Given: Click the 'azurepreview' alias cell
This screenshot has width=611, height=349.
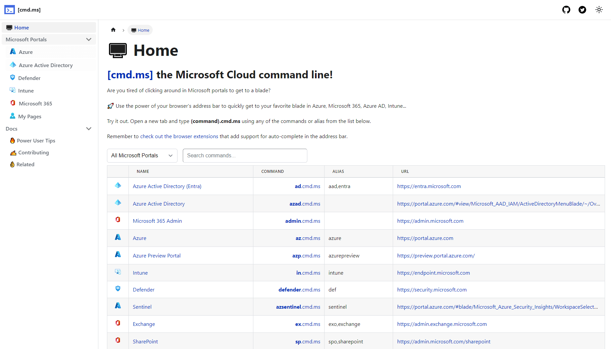Looking at the screenshot, I should click(x=359, y=256).
